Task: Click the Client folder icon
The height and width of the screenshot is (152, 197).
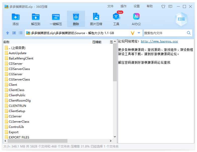Action: [6, 85]
